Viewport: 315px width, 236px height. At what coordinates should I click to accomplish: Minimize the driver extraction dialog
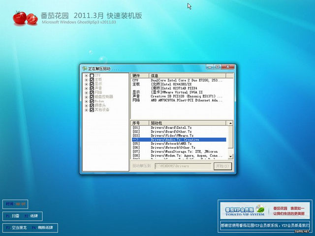pyautogui.click(x=210, y=67)
